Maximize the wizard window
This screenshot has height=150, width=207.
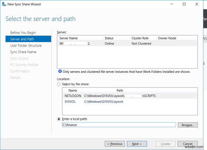184,4
